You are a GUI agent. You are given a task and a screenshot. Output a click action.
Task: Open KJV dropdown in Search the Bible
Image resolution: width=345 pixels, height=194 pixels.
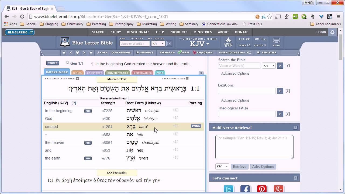coord(269,65)
